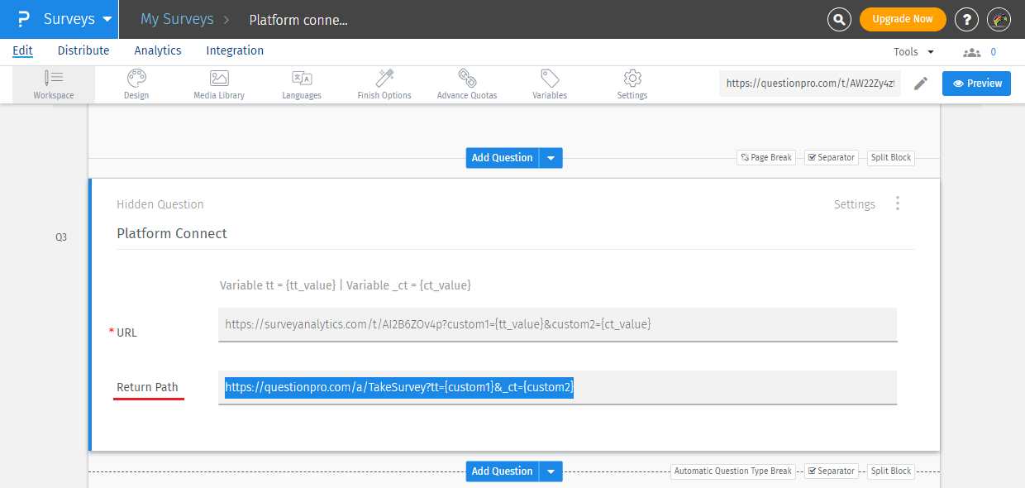The image size is (1025, 488).
Task: Toggle the upper Separator checkbox
Action: click(x=813, y=157)
